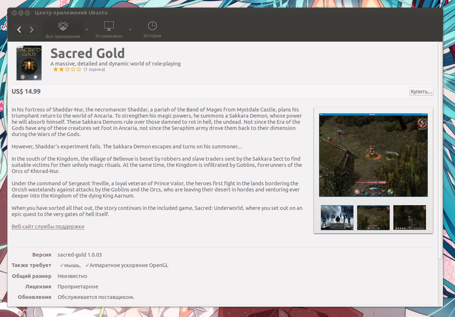Select the third screenshot thumbnail
Screen dimensions: 455x317
coord(410,217)
